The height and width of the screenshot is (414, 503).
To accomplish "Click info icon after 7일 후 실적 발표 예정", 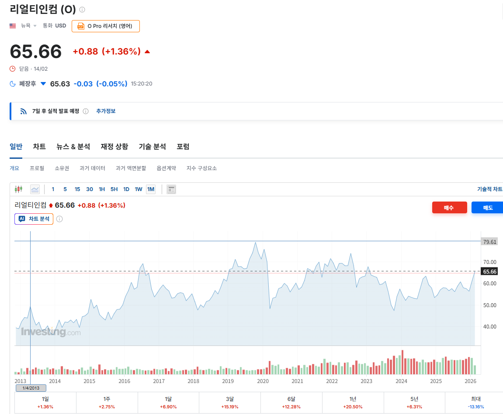I will (x=86, y=111).
